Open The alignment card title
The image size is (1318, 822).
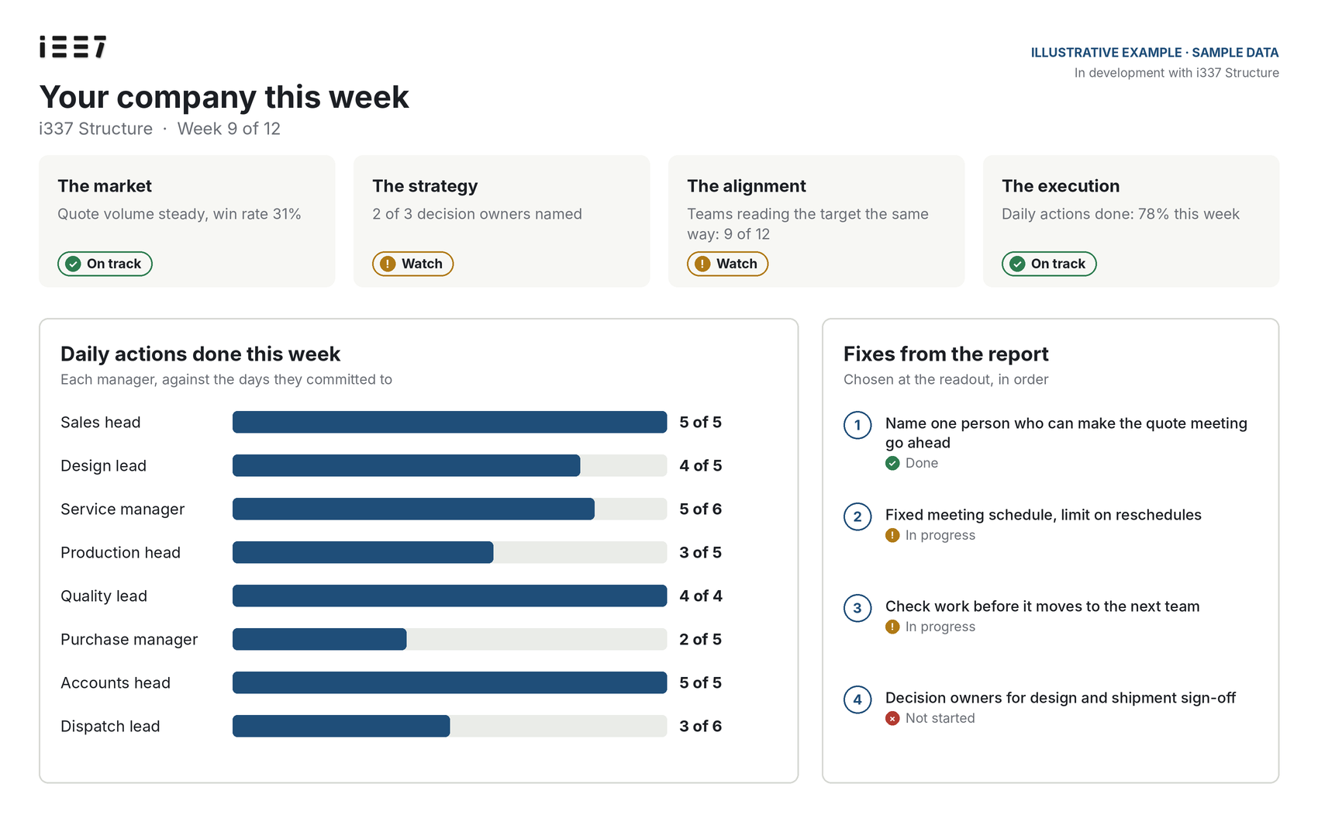(x=747, y=186)
